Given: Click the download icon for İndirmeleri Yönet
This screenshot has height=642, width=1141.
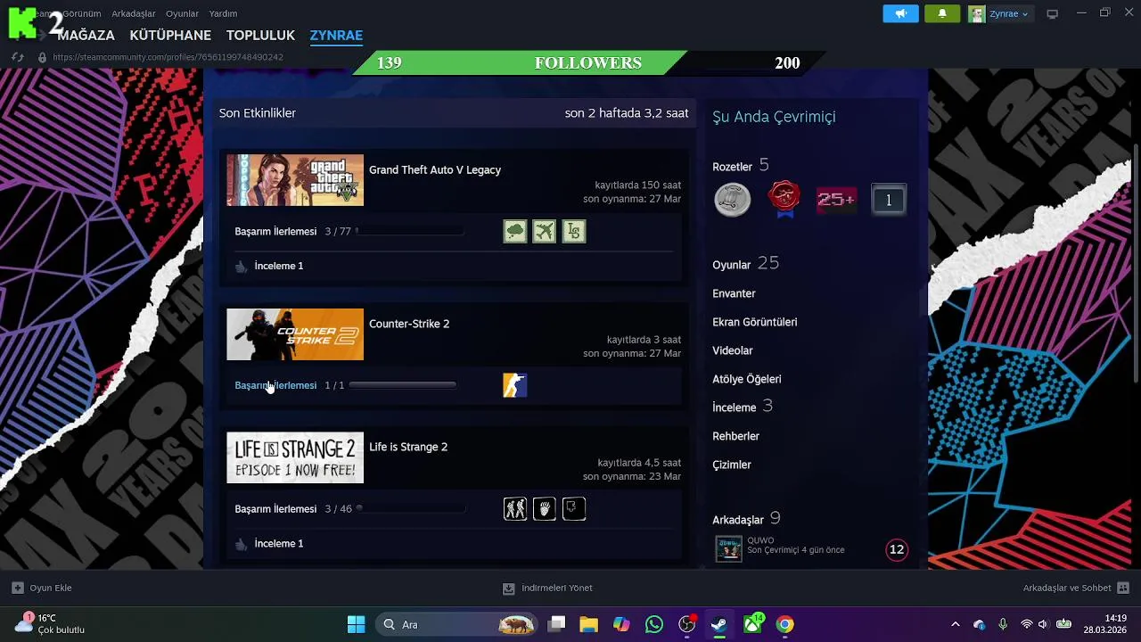Looking at the screenshot, I should click(x=509, y=588).
